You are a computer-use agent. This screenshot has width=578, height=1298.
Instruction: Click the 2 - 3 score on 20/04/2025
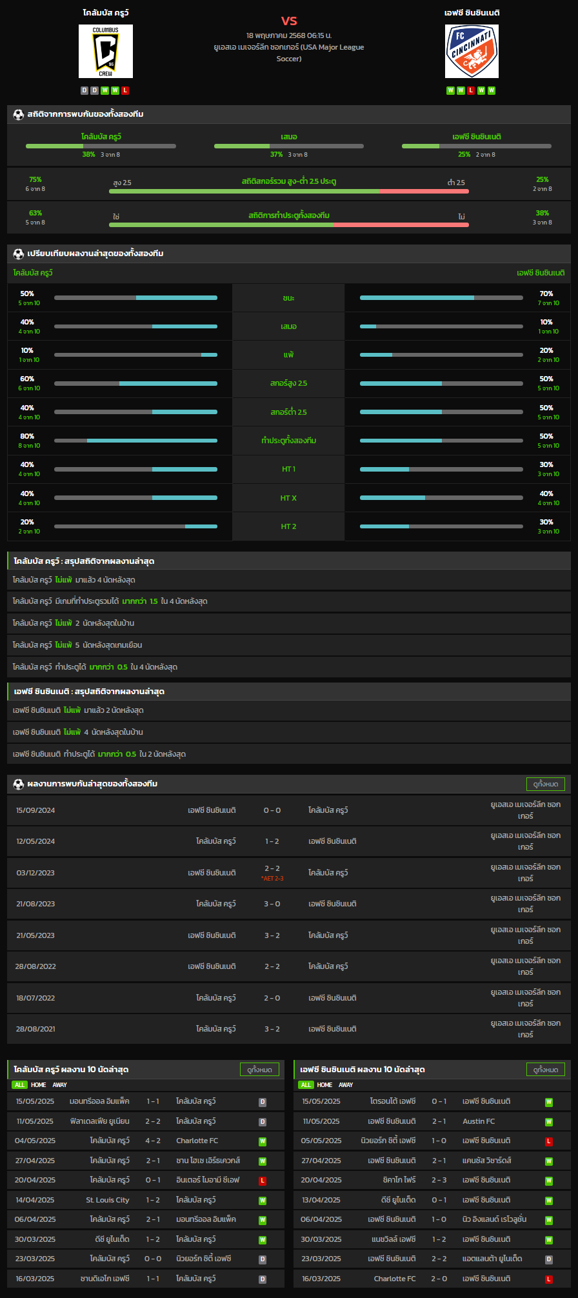(439, 1181)
